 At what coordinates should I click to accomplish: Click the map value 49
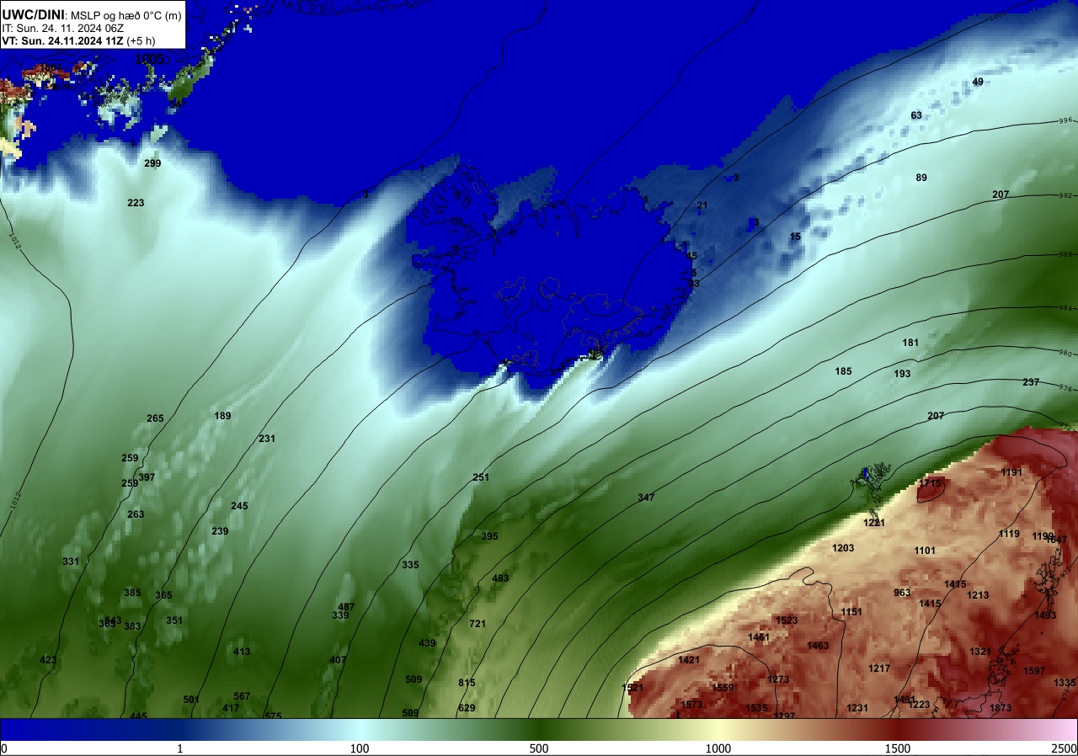pos(978,82)
